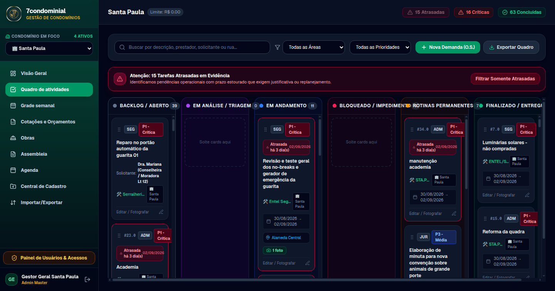The width and height of the screenshot is (555, 291).
Task: Click Nova Demanda (O.S.) button
Action: (448, 47)
